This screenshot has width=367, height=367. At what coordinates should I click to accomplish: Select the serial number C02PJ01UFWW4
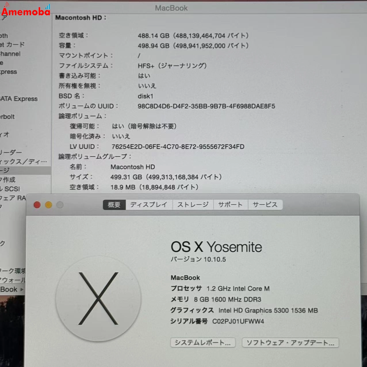(x=238, y=321)
